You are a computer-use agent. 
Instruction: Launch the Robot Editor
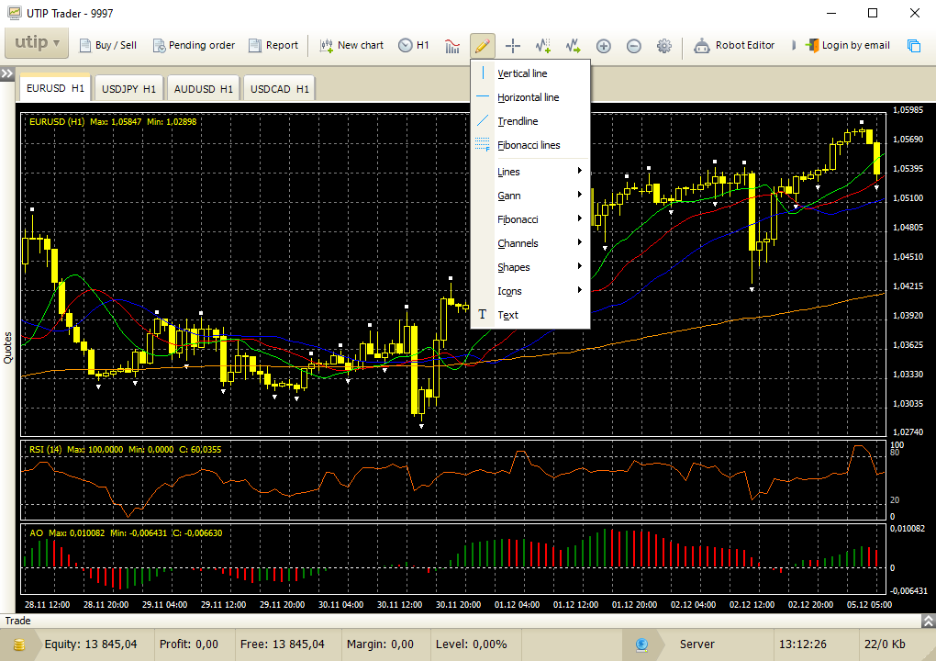click(734, 45)
